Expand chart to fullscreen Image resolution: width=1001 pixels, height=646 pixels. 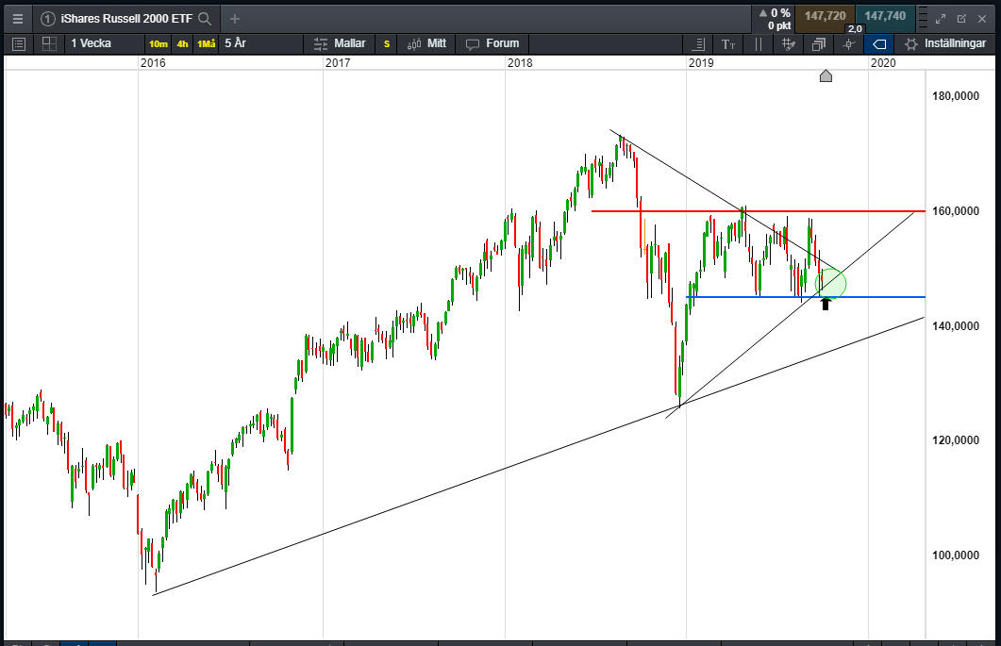(941, 19)
